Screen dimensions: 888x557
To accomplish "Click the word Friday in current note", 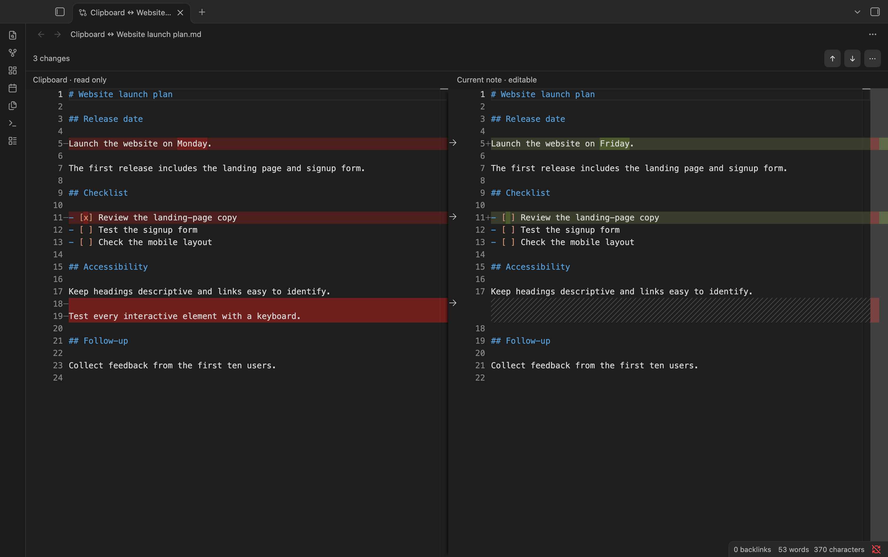I will tap(615, 144).
